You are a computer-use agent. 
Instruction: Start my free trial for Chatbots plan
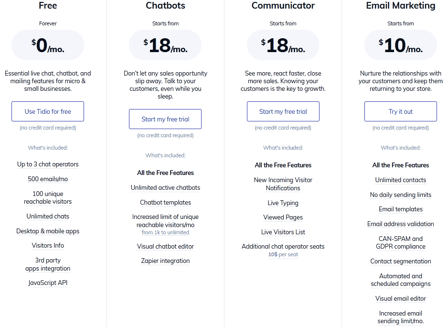point(165,119)
